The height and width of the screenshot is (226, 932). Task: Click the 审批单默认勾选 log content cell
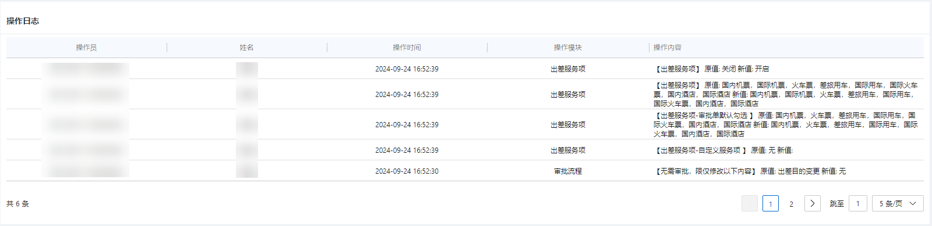coord(785,124)
